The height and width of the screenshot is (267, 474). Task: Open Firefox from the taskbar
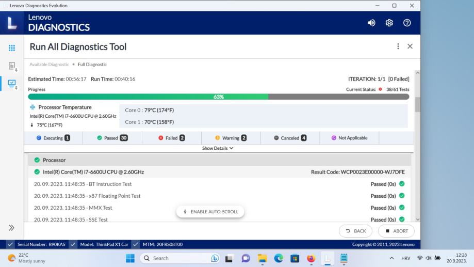[x=310, y=258]
